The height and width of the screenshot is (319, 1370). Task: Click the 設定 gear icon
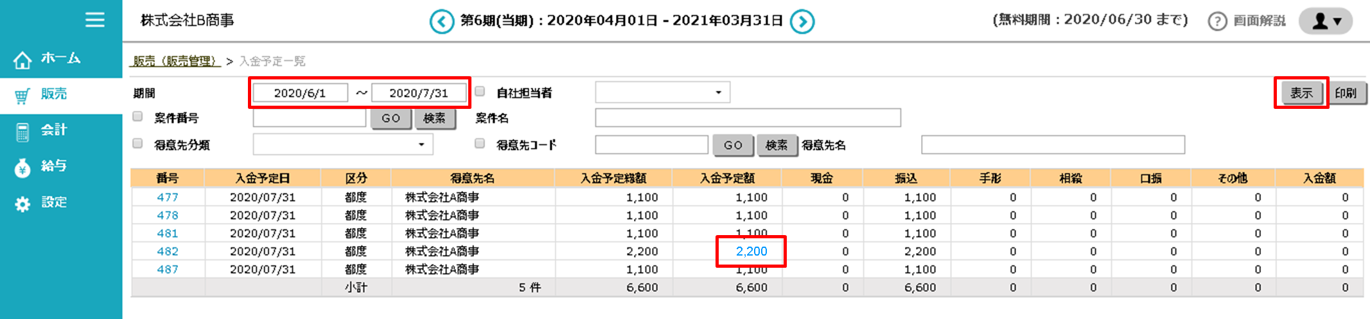coord(22,204)
